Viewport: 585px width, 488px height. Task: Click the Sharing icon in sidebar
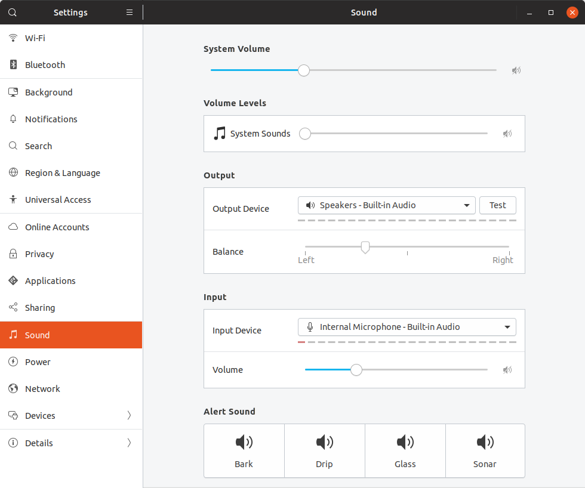point(13,307)
